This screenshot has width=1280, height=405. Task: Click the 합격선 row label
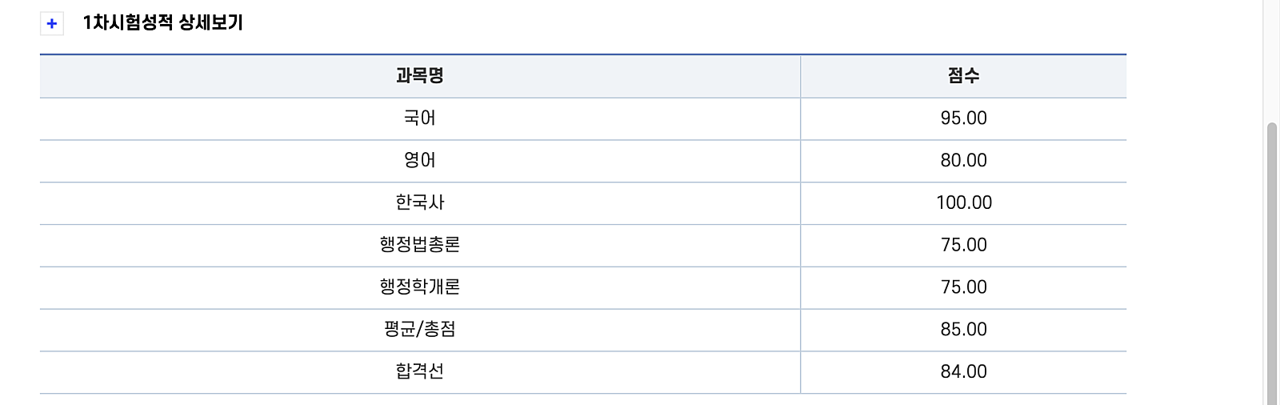[420, 372]
